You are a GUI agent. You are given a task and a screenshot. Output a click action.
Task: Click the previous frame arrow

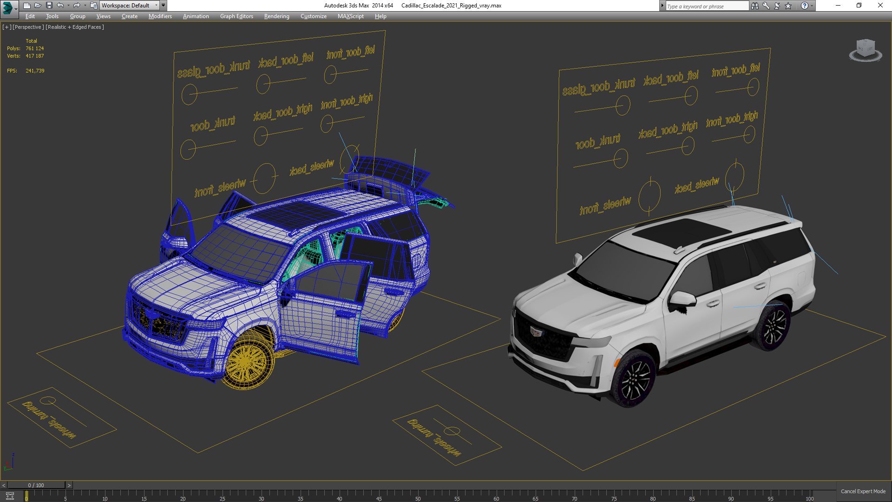pyautogui.click(x=4, y=485)
